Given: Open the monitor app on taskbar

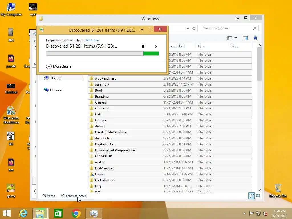Looking at the screenshot, I should [94, 213].
